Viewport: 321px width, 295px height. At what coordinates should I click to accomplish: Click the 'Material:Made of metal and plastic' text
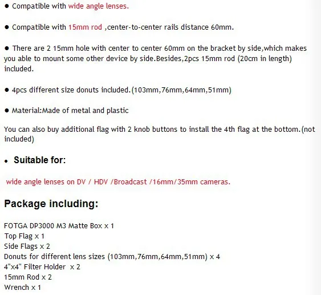pyautogui.click(x=70, y=111)
